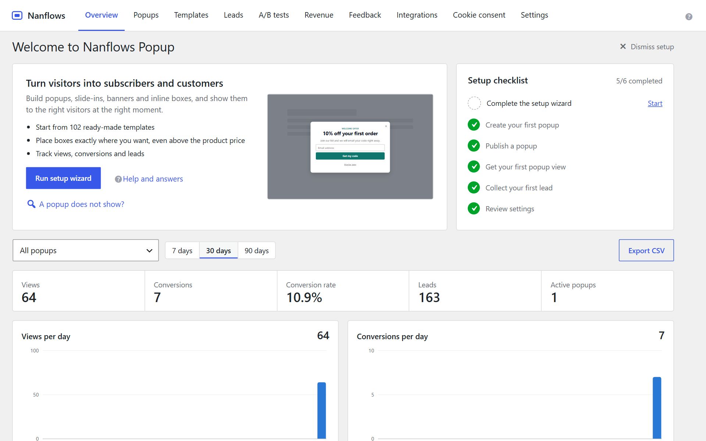Image resolution: width=706 pixels, height=441 pixels.
Task: Click green check for Review settings
Action: (x=474, y=209)
